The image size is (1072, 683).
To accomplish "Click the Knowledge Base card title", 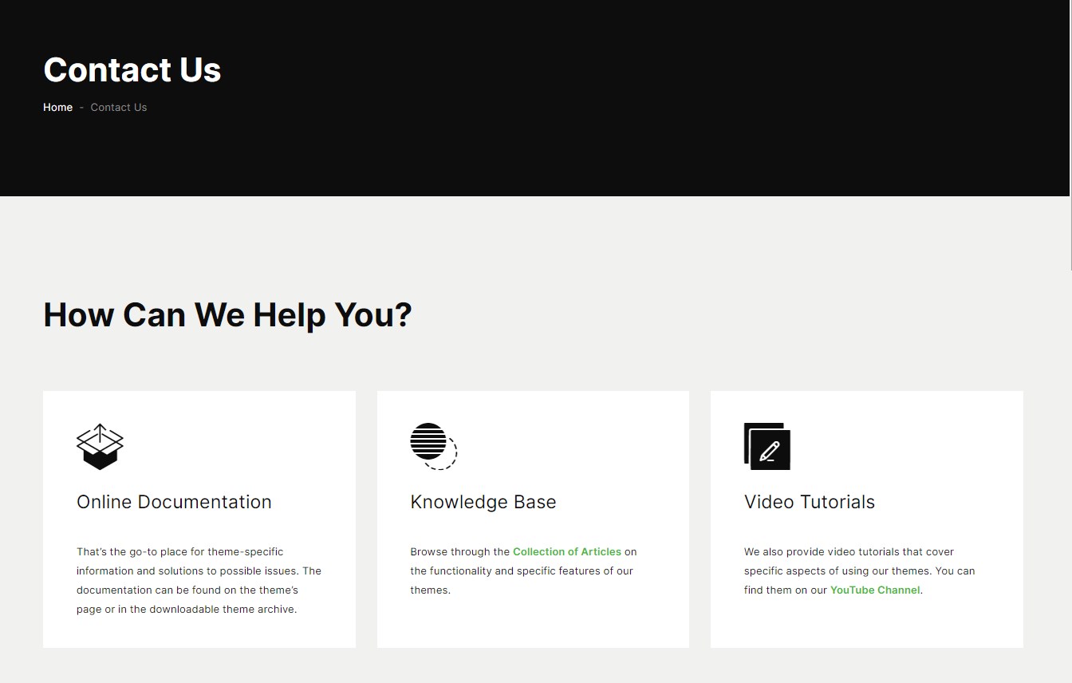I will [x=483, y=502].
